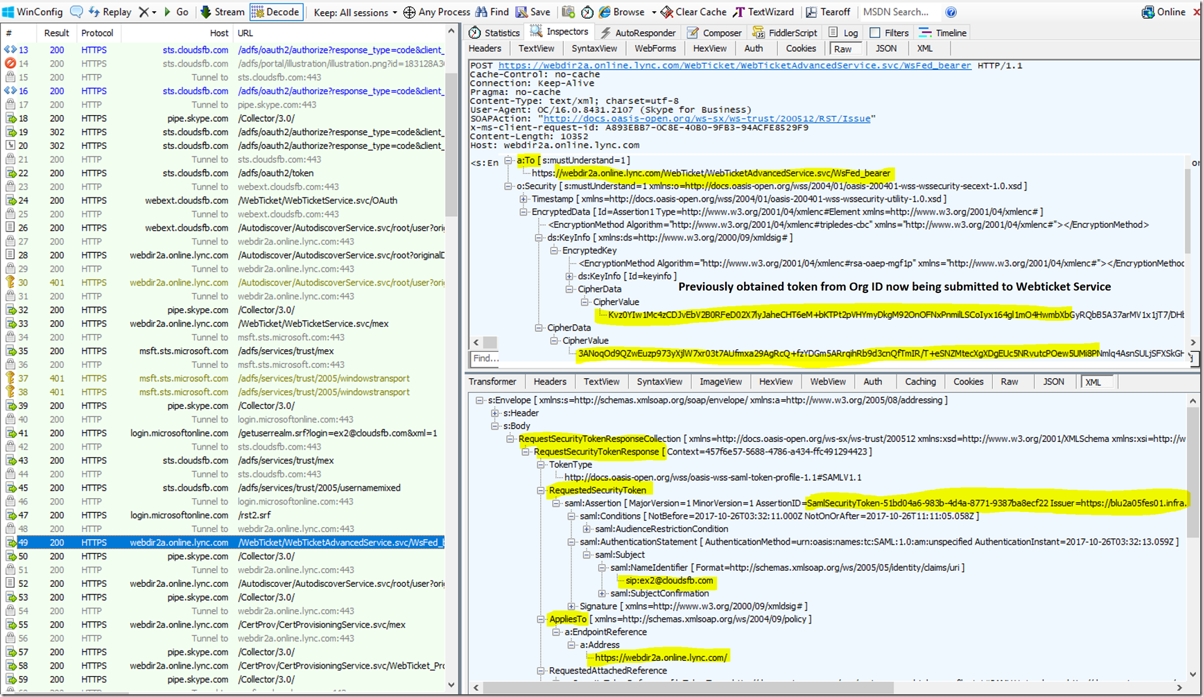This screenshot has width=1203, height=697.
Task: Open the Filters tab
Action: (x=889, y=33)
